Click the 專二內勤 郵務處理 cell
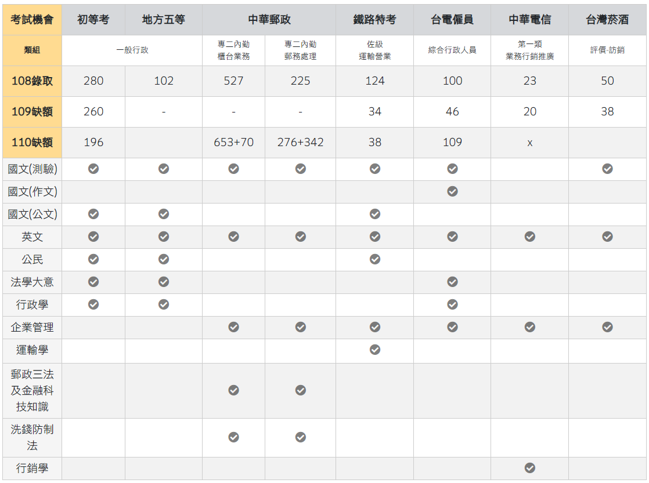649x483 pixels. [x=301, y=50]
